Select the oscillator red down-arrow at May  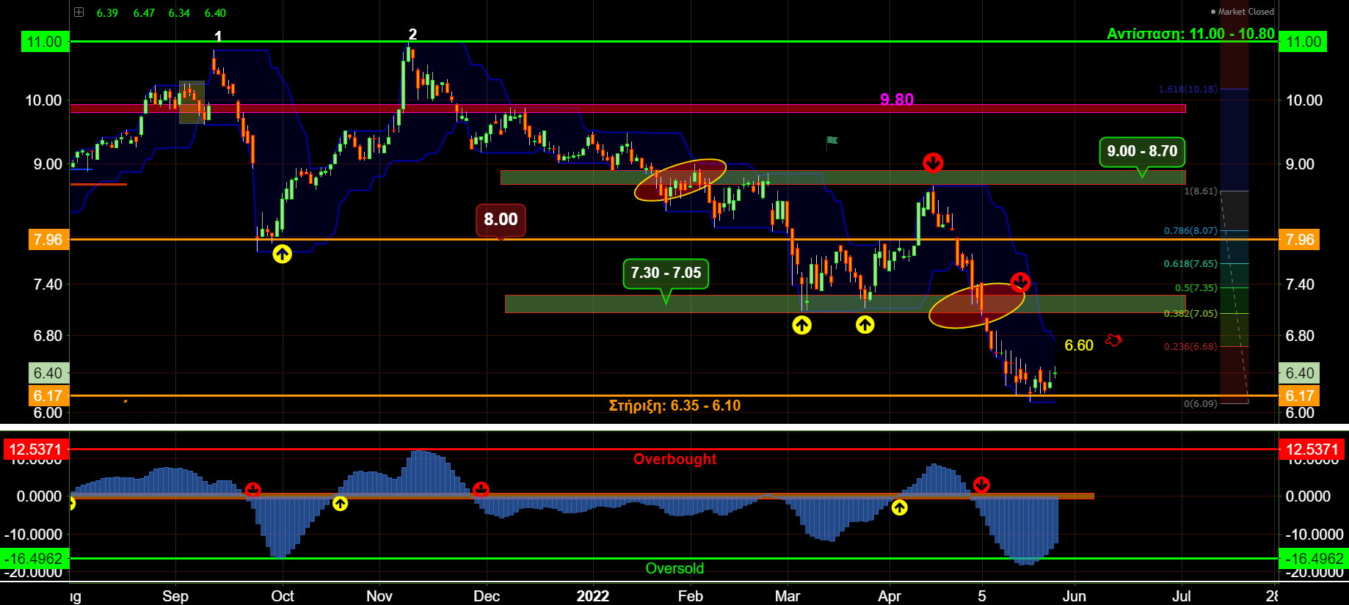[x=981, y=485]
